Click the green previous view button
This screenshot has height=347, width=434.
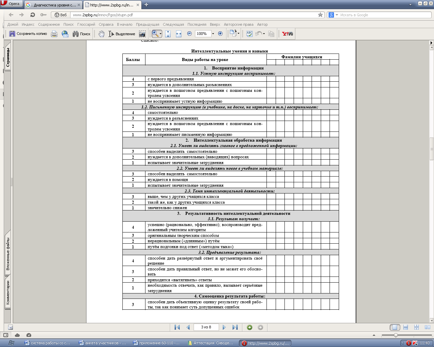pos(250,327)
